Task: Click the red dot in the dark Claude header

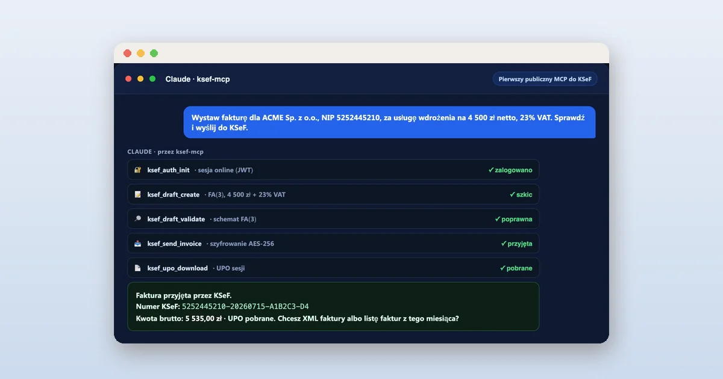Action: 128,79
